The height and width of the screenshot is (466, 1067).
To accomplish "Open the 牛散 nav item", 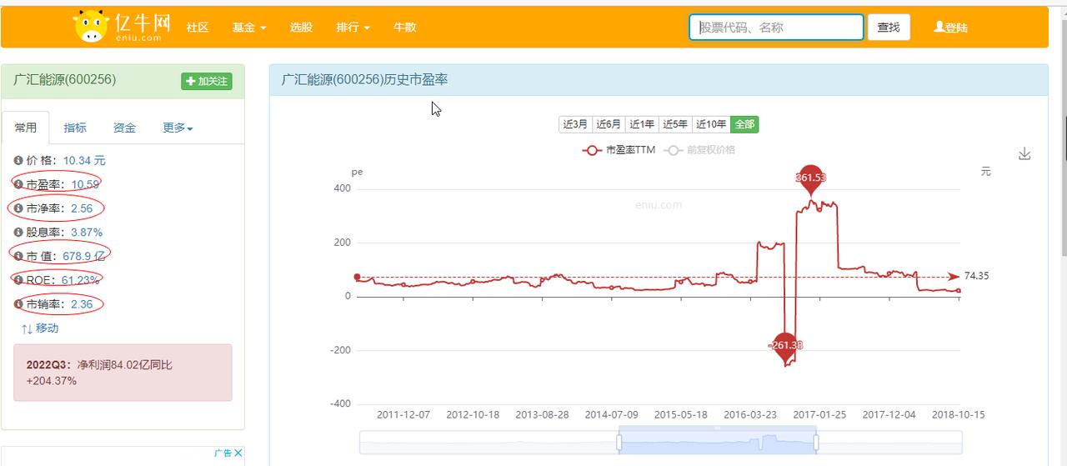I will (x=404, y=28).
